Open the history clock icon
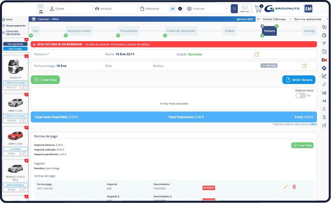331x203 pixels. point(324,52)
